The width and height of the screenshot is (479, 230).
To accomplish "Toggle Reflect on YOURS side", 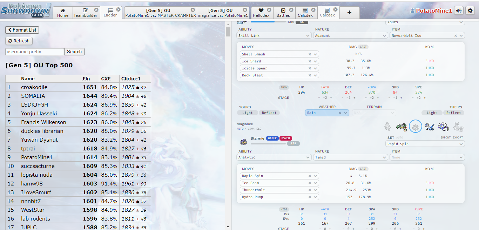I will coord(269,113).
